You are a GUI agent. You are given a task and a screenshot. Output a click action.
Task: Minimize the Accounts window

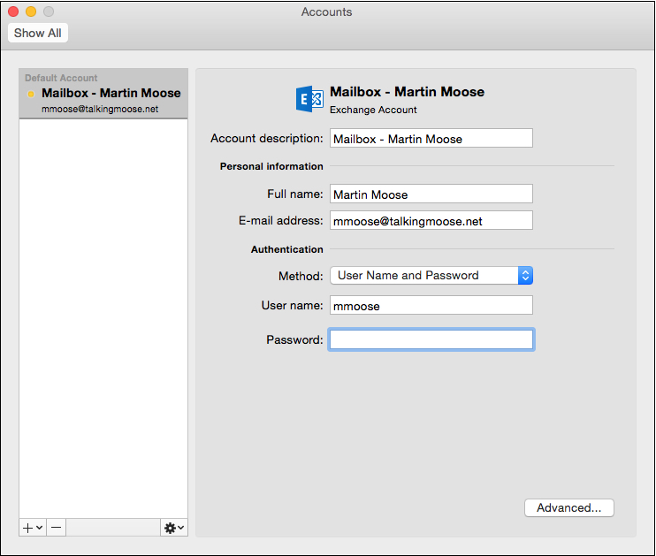[31, 11]
